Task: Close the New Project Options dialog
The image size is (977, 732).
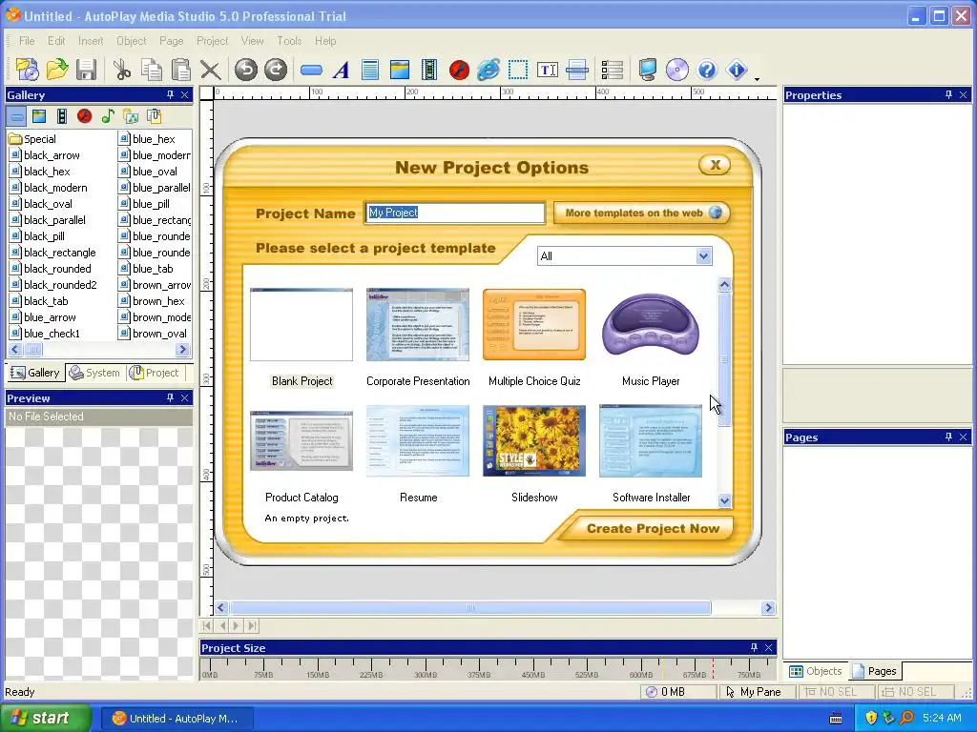Action: 715,165
